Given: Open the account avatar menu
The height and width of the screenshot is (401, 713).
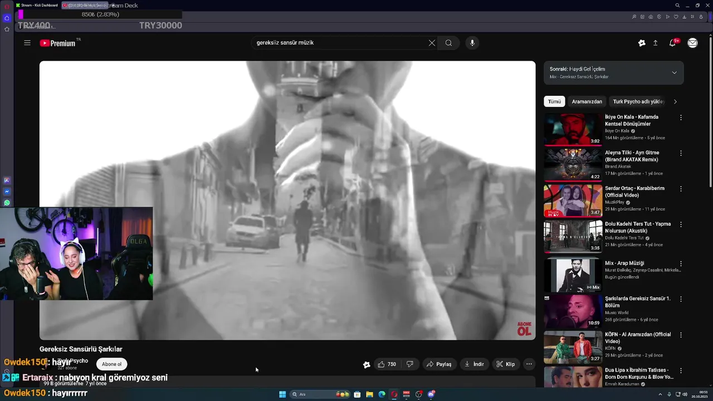Looking at the screenshot, I should coord(692,43).
